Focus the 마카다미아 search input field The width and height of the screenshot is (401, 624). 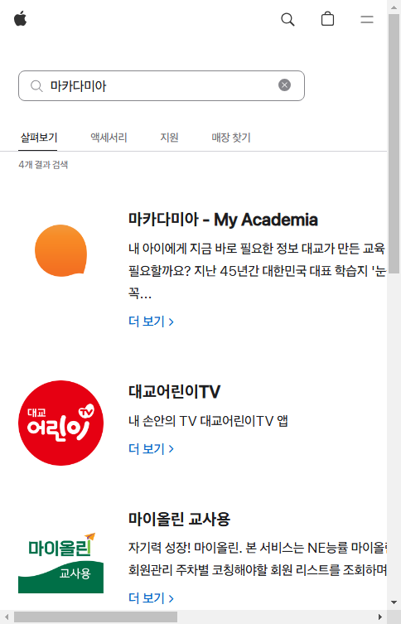point(162,86)
